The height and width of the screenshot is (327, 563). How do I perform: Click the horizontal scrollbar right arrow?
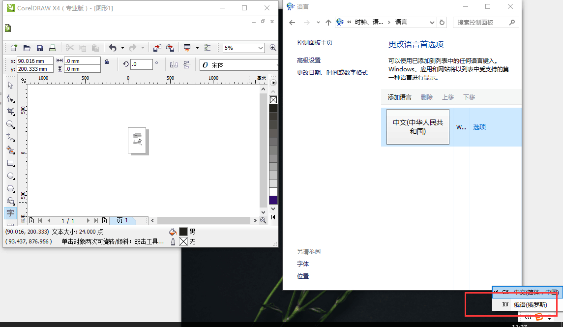[255, 220]
